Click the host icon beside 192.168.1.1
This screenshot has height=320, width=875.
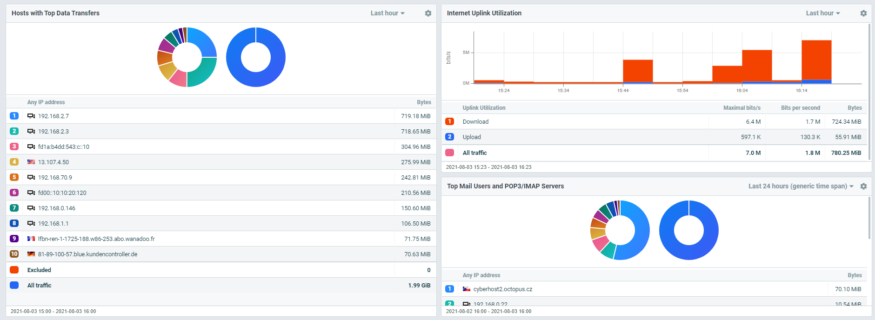[31, 224]
